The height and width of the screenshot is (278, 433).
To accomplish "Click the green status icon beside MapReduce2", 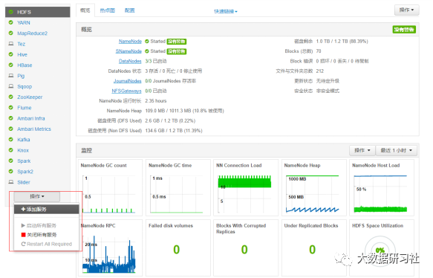I will pyautogui.click(x=11, y=33).
